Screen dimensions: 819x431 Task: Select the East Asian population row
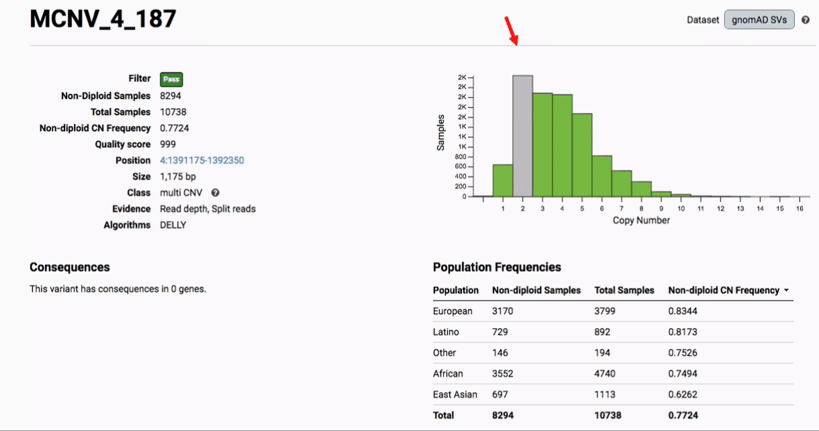612,394
